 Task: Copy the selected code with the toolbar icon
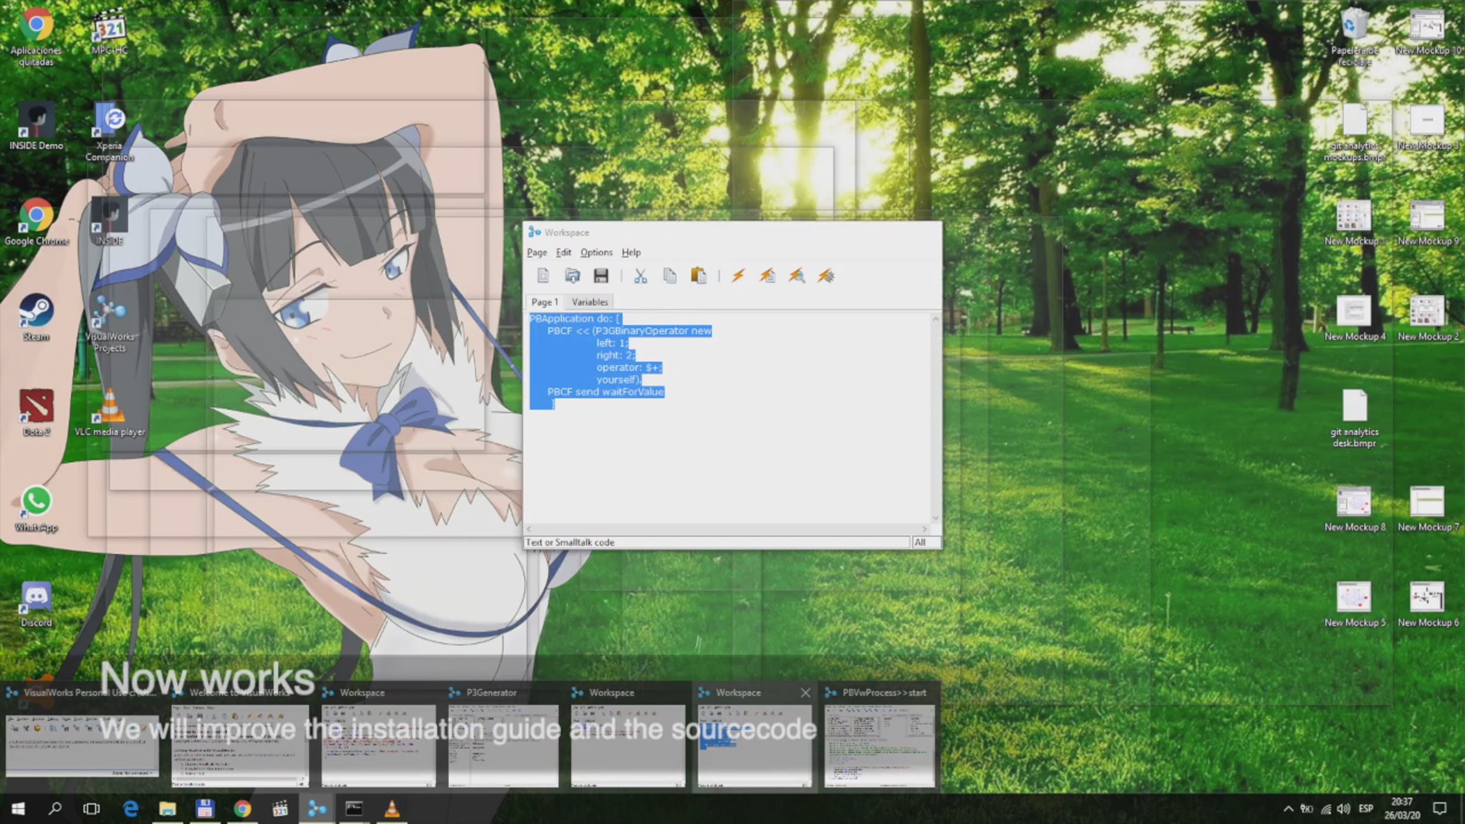670,276
